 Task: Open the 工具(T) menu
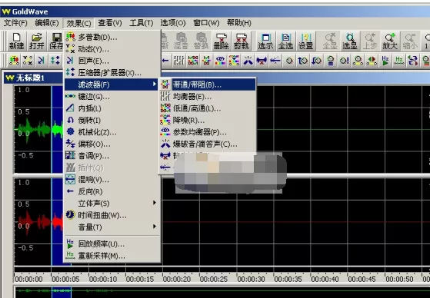pos(142,23)
